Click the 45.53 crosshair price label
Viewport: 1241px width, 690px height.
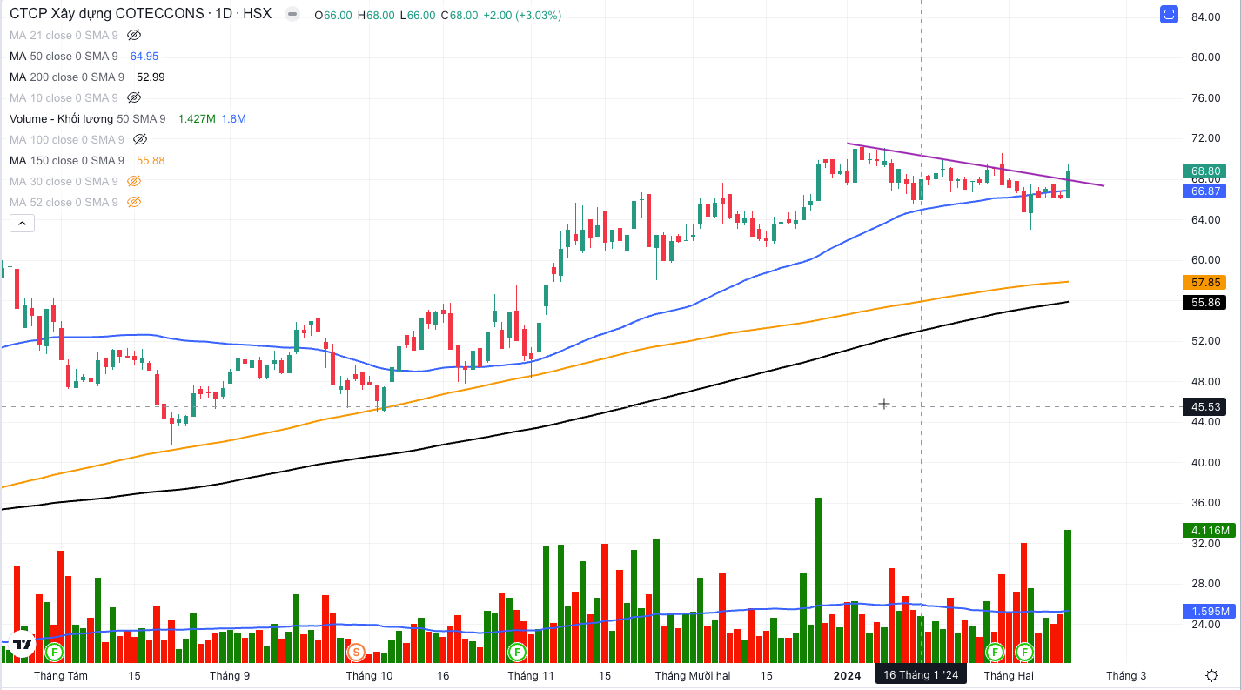pyautogui.click(x=1204, y=406)
